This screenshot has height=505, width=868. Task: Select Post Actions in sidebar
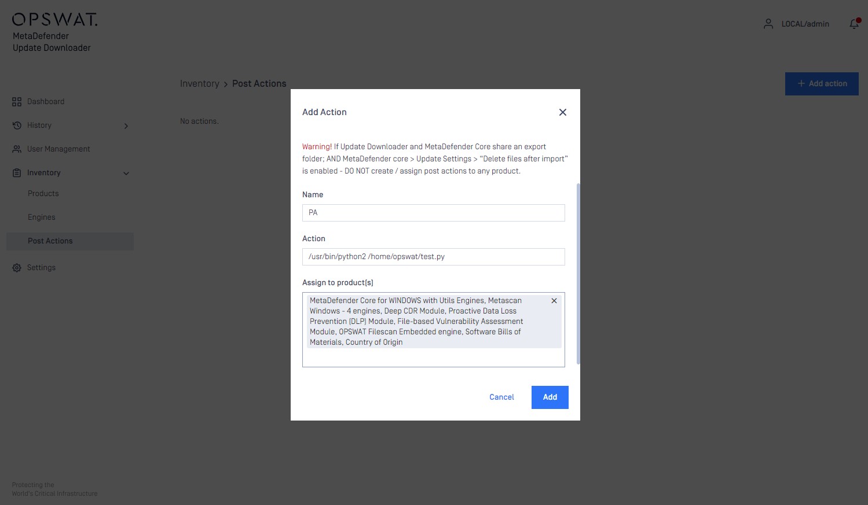click(x=70, y=241)
